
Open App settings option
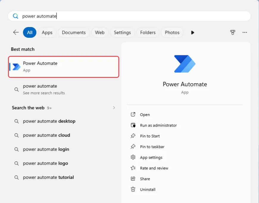click(151, 158)
